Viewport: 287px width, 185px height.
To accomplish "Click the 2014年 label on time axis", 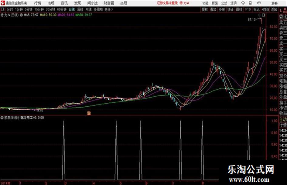I will point(5,183).
